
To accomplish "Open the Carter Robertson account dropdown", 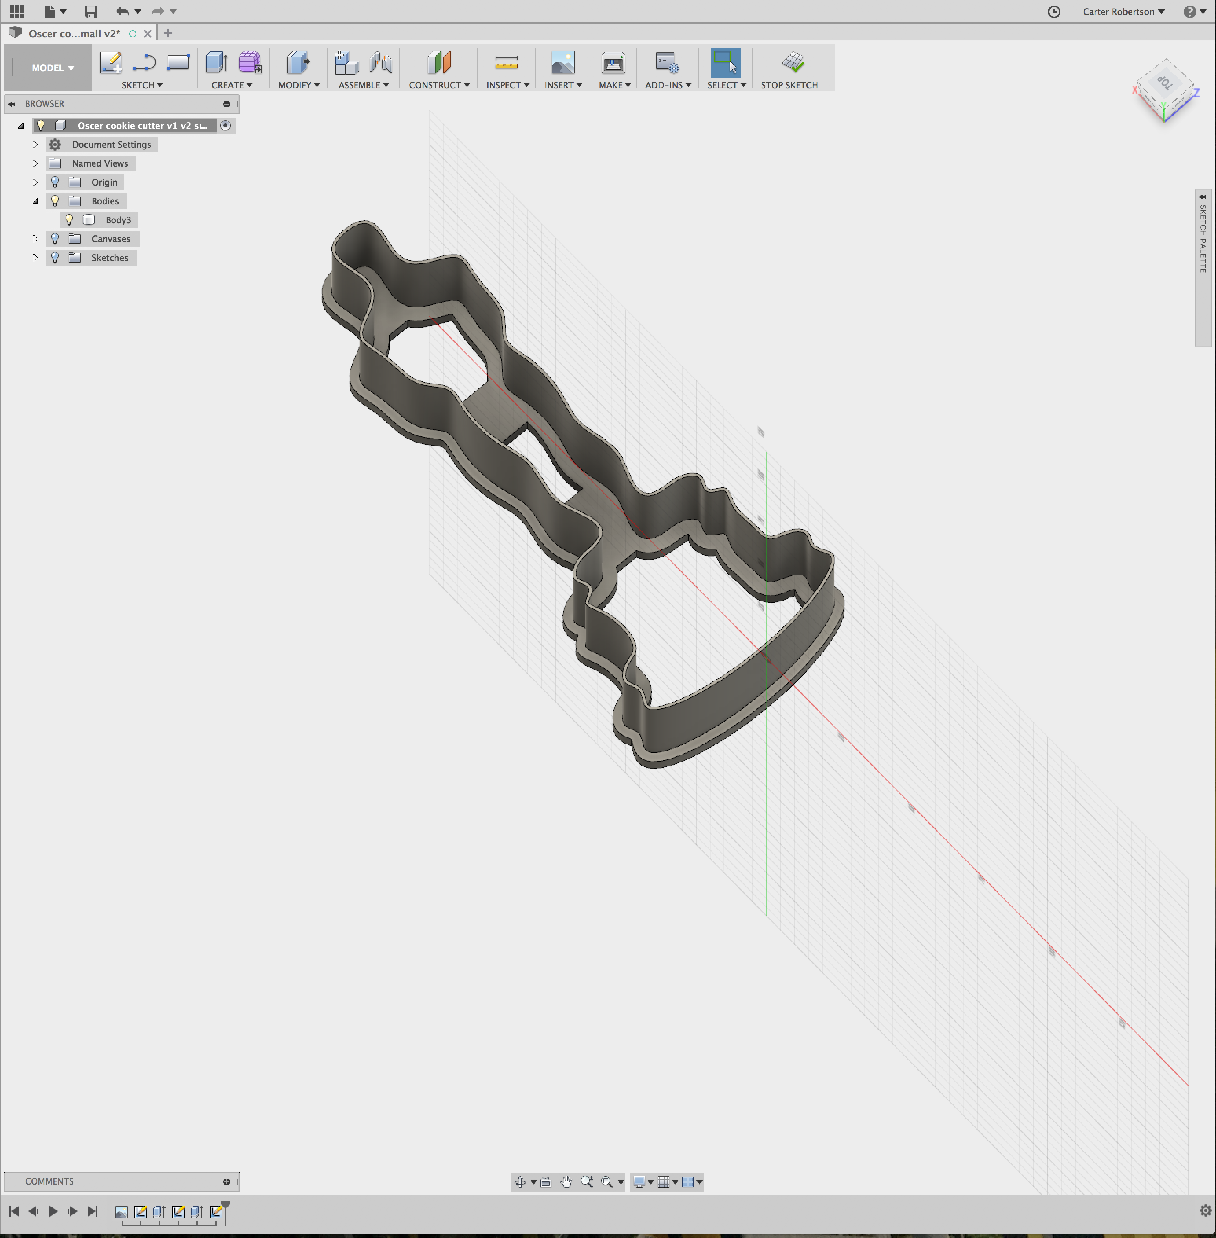I will 1123,11.
